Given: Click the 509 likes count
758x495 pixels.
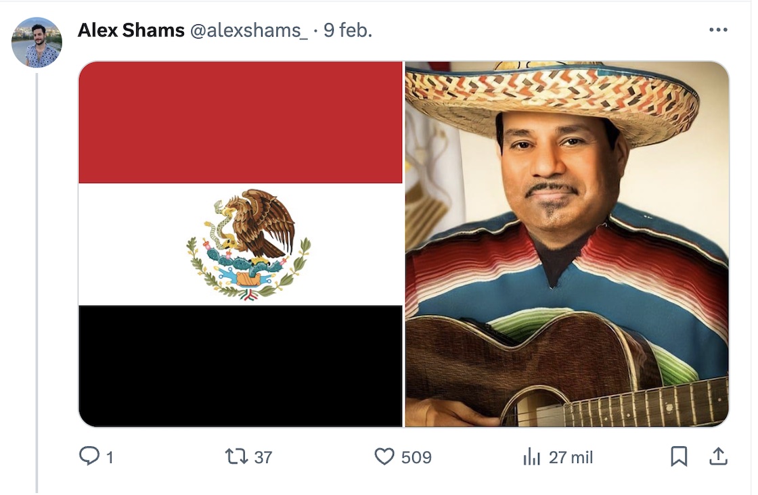Looking at the screenshot, I should pyautogui.click(x=416, y=457).
